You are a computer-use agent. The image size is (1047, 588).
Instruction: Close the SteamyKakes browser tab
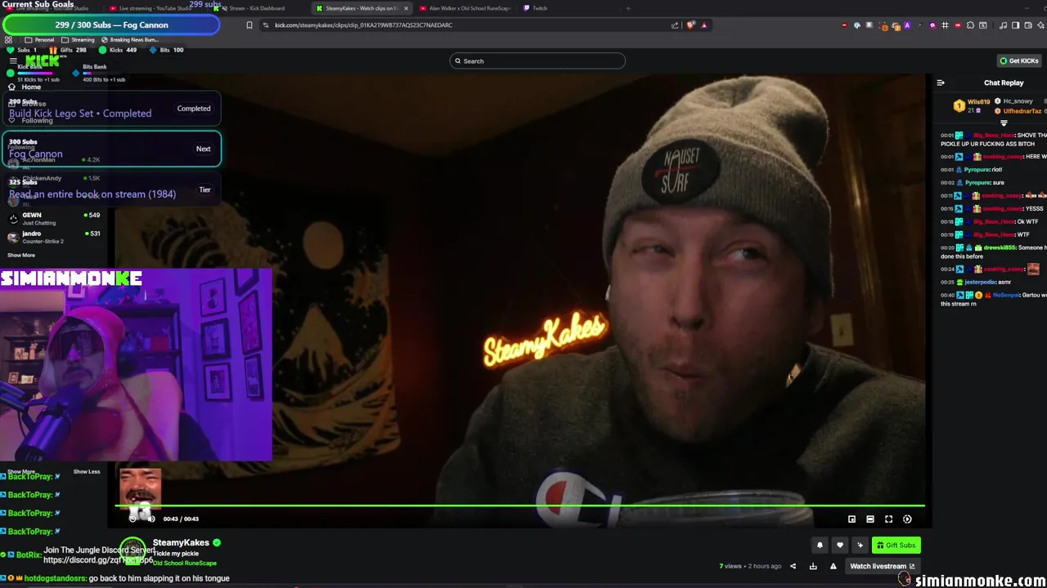(x=406, y=8)
